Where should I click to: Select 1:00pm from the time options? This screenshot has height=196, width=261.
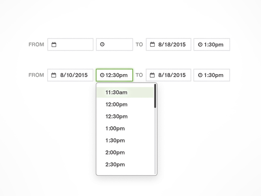(115, 129)
